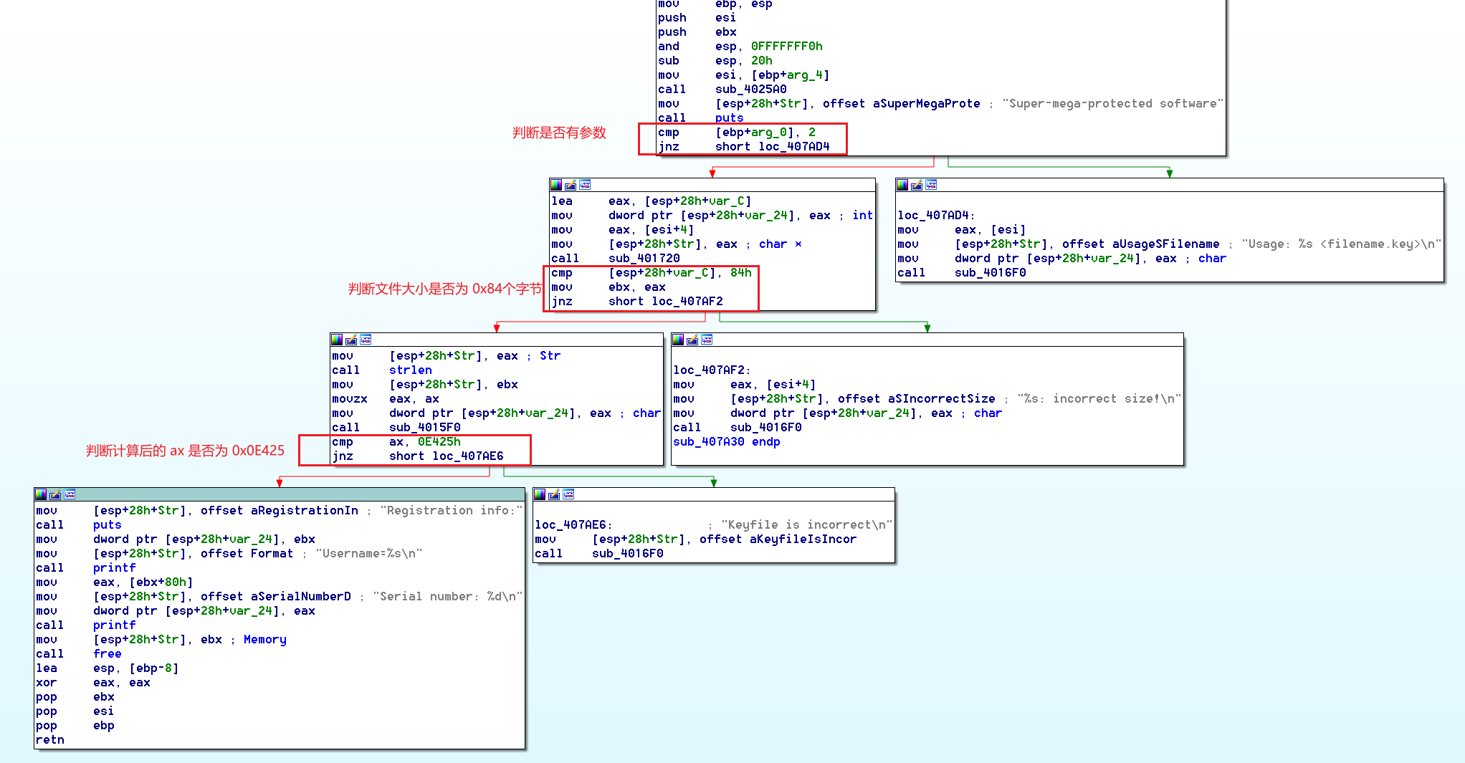The height and width of the screenshot is (763, 1465).
Task: Click aSIncorrectSize offset
Action: coord(941,399)
